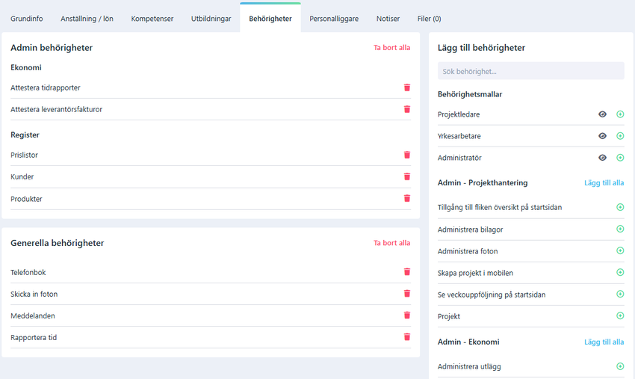This screenshot has width=635, height=379.
Task: Click the Rapportera tid row text
Action: coord(34,337)
